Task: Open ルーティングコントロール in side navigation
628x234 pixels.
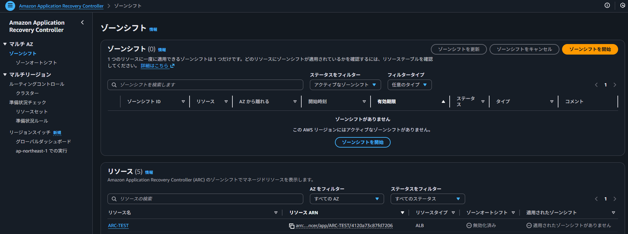Action: [37, 84]
